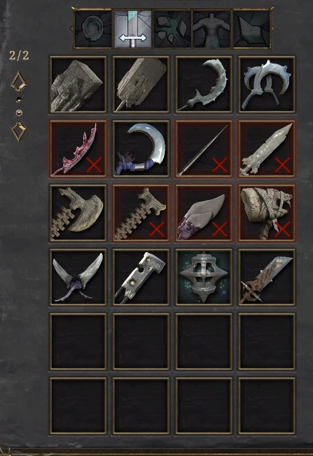Select the weapons category tab with sword icon
Image resolution: width=313 pixels, height=456 pixels.
133,29
